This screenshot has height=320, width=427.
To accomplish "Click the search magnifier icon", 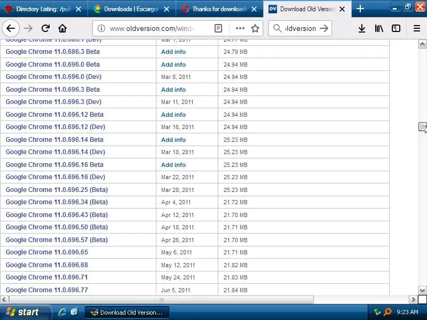I will tap(277, 28).
